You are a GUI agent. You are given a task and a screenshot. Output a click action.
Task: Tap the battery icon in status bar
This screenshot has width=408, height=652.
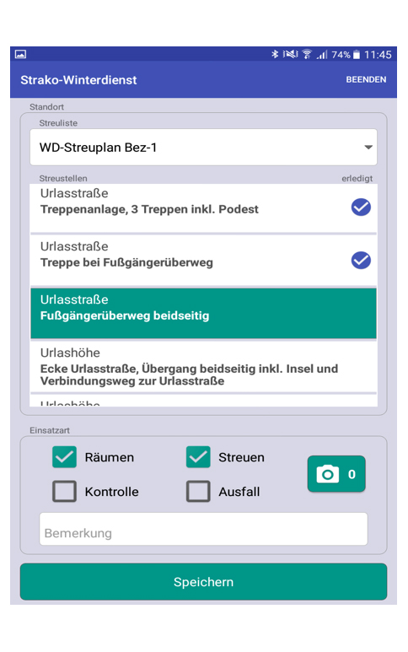(x=357, y=55)
